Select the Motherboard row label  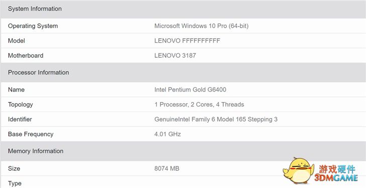tap(26, 55)
